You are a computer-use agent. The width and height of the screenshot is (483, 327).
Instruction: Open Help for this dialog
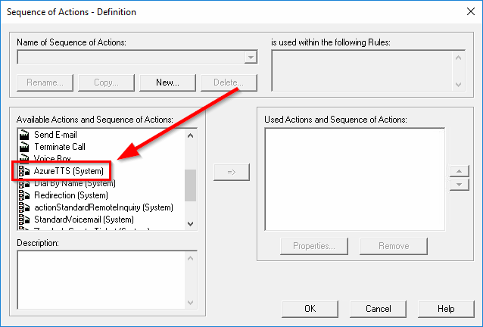(446, 309)
